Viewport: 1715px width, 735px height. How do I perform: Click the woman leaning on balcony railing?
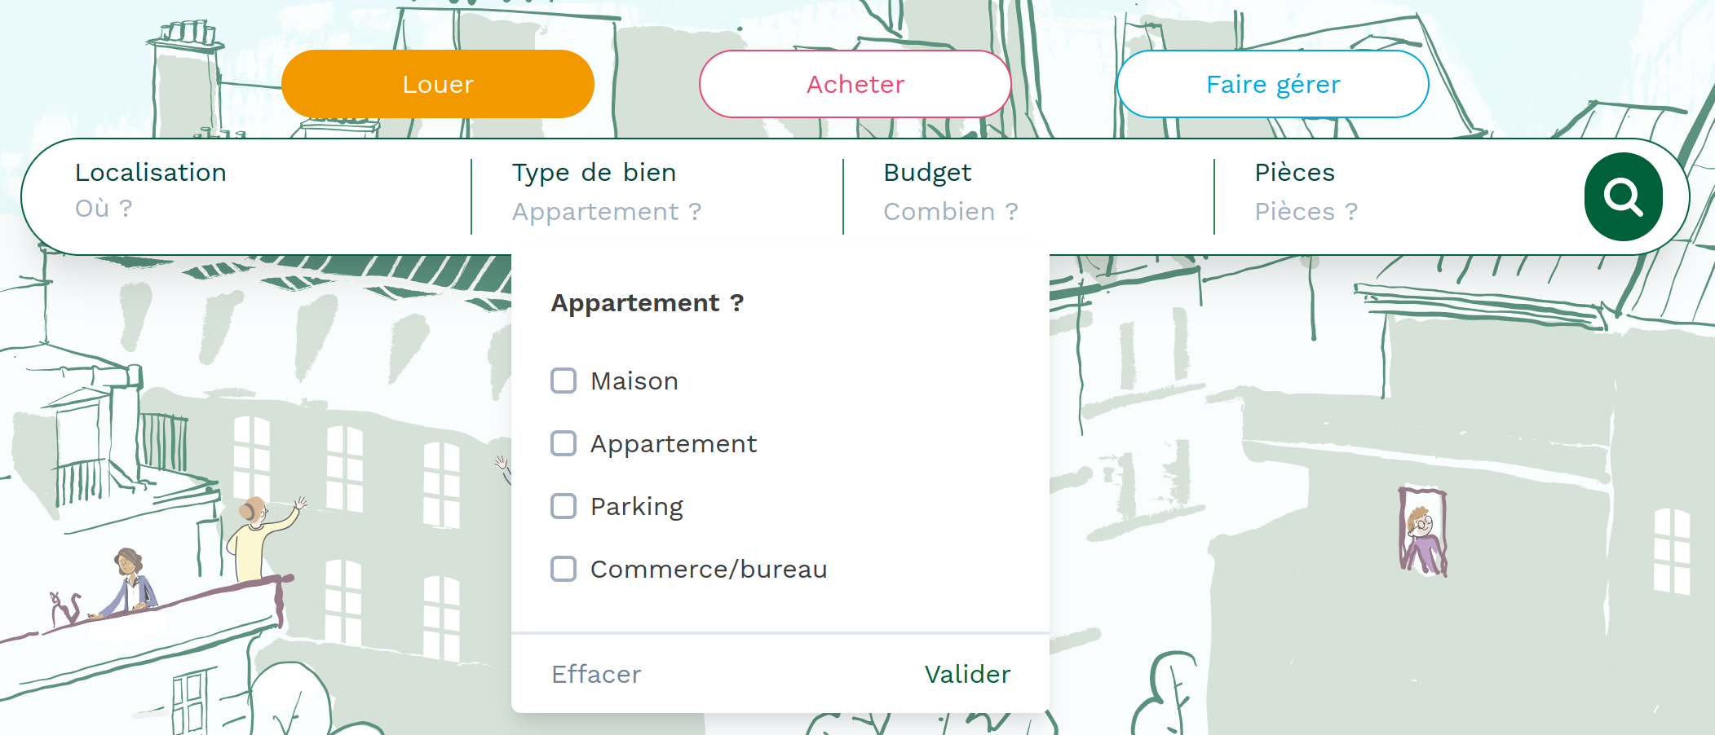(x=130, y=582)
